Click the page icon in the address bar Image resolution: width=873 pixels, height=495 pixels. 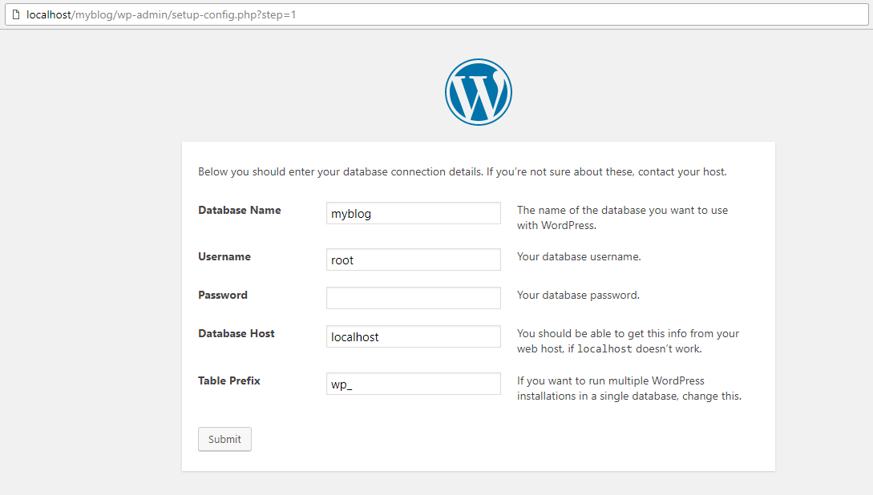[16, 14]
